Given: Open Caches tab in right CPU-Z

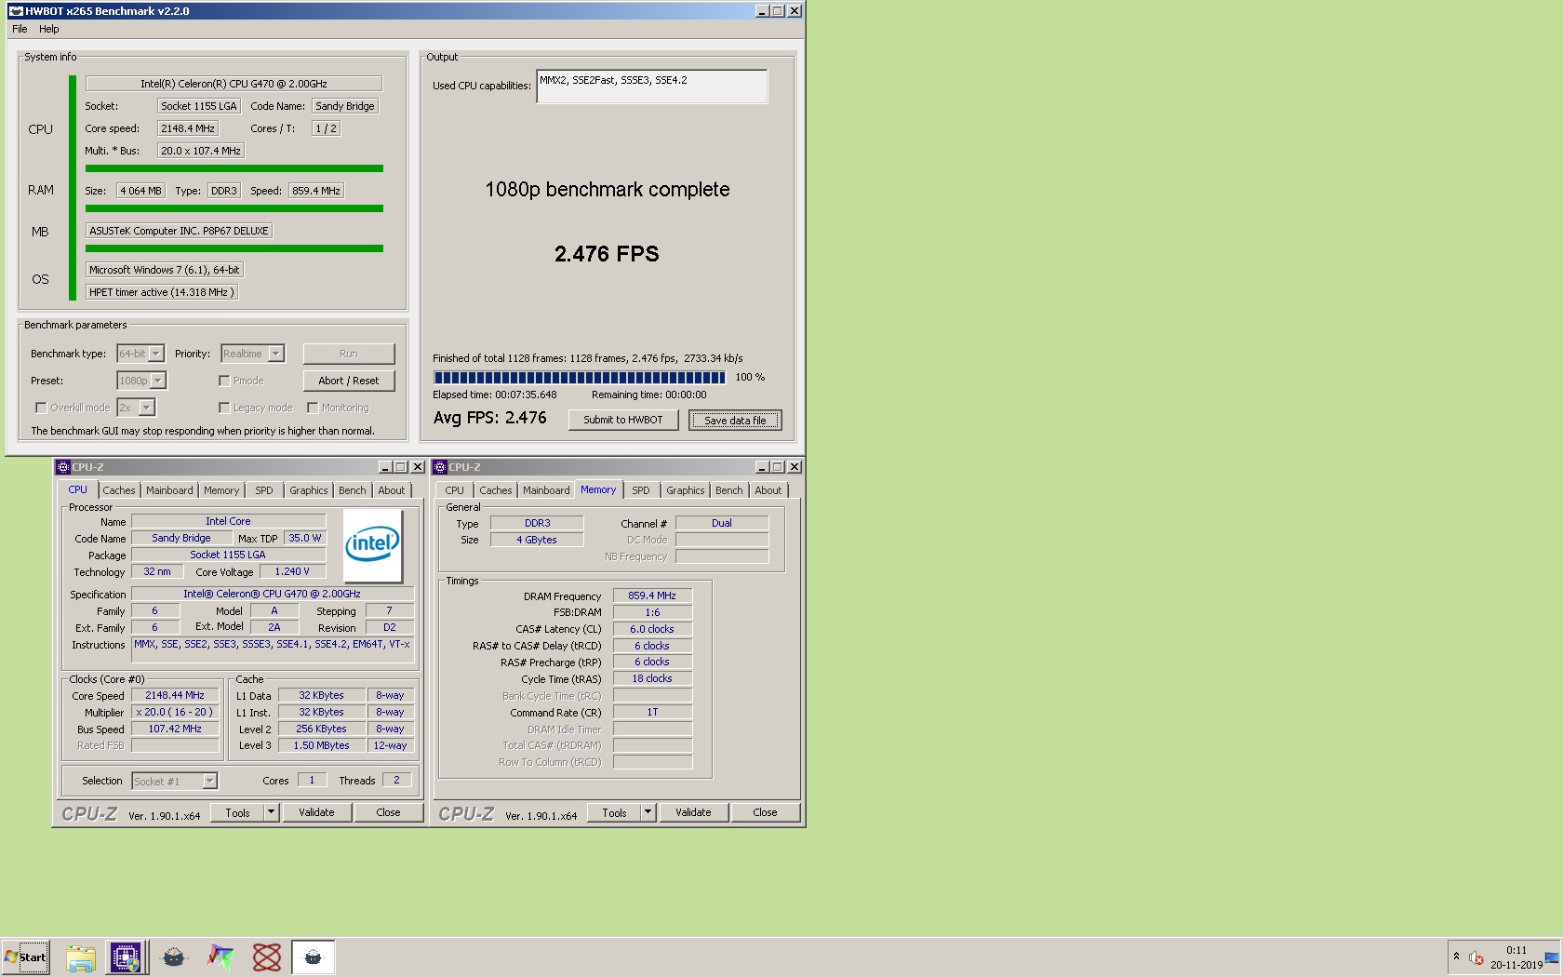Looking at the screenshot, I should pos(496,490).
